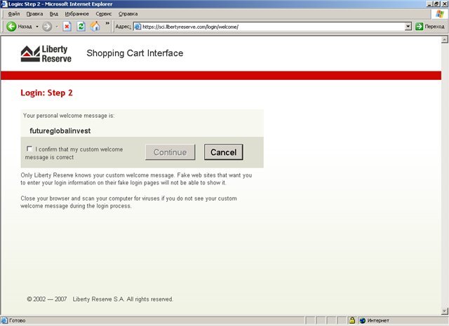Click the Continue button
Viewport: 449px width, 326px height.
tap(170, 152)
